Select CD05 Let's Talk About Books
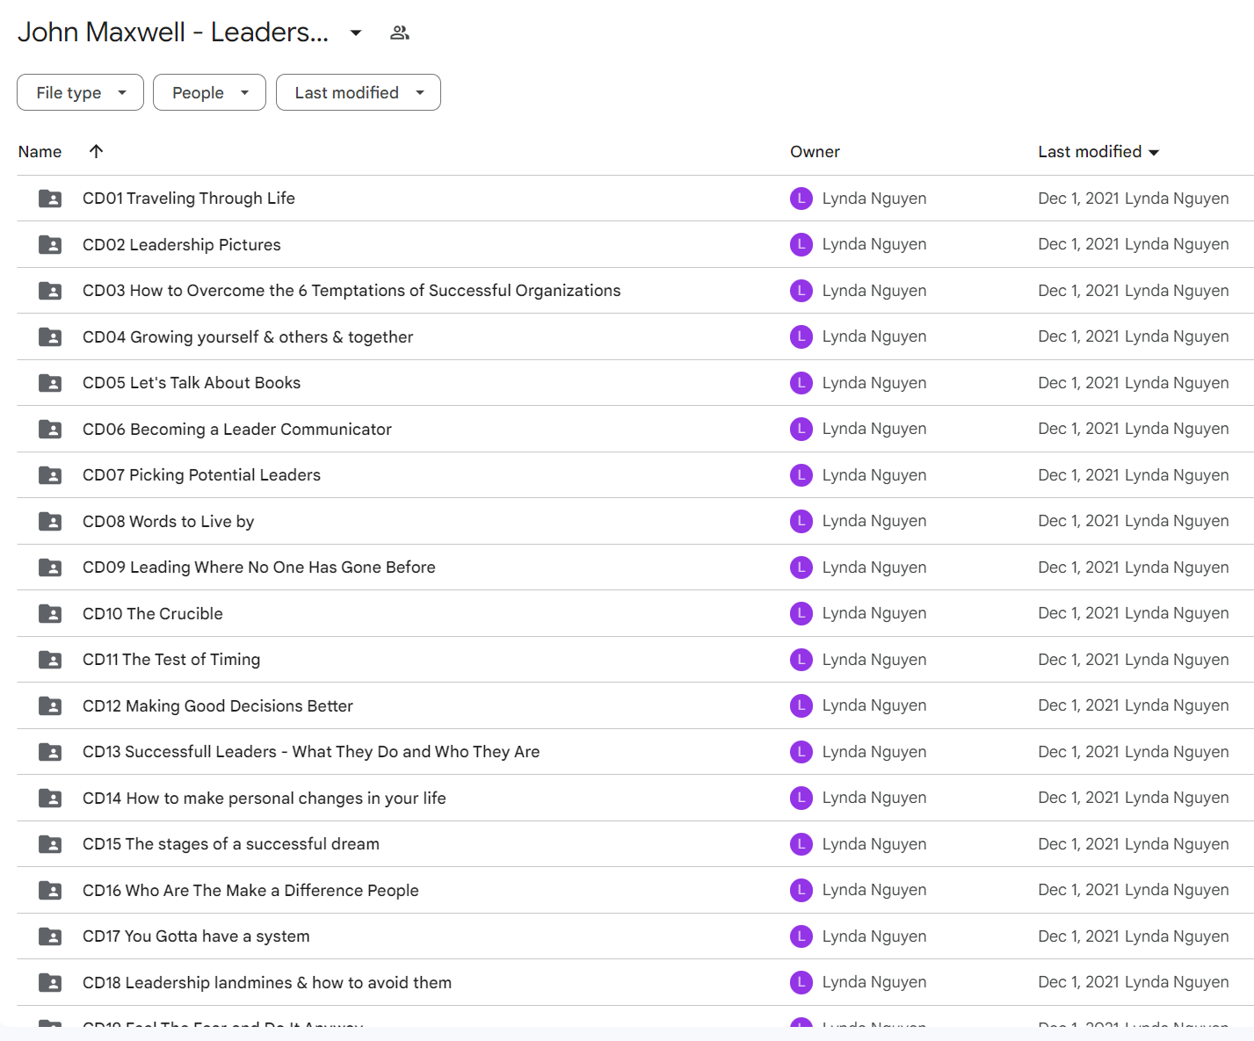This screenshot has width=1254, height=1041. [192, 383]
